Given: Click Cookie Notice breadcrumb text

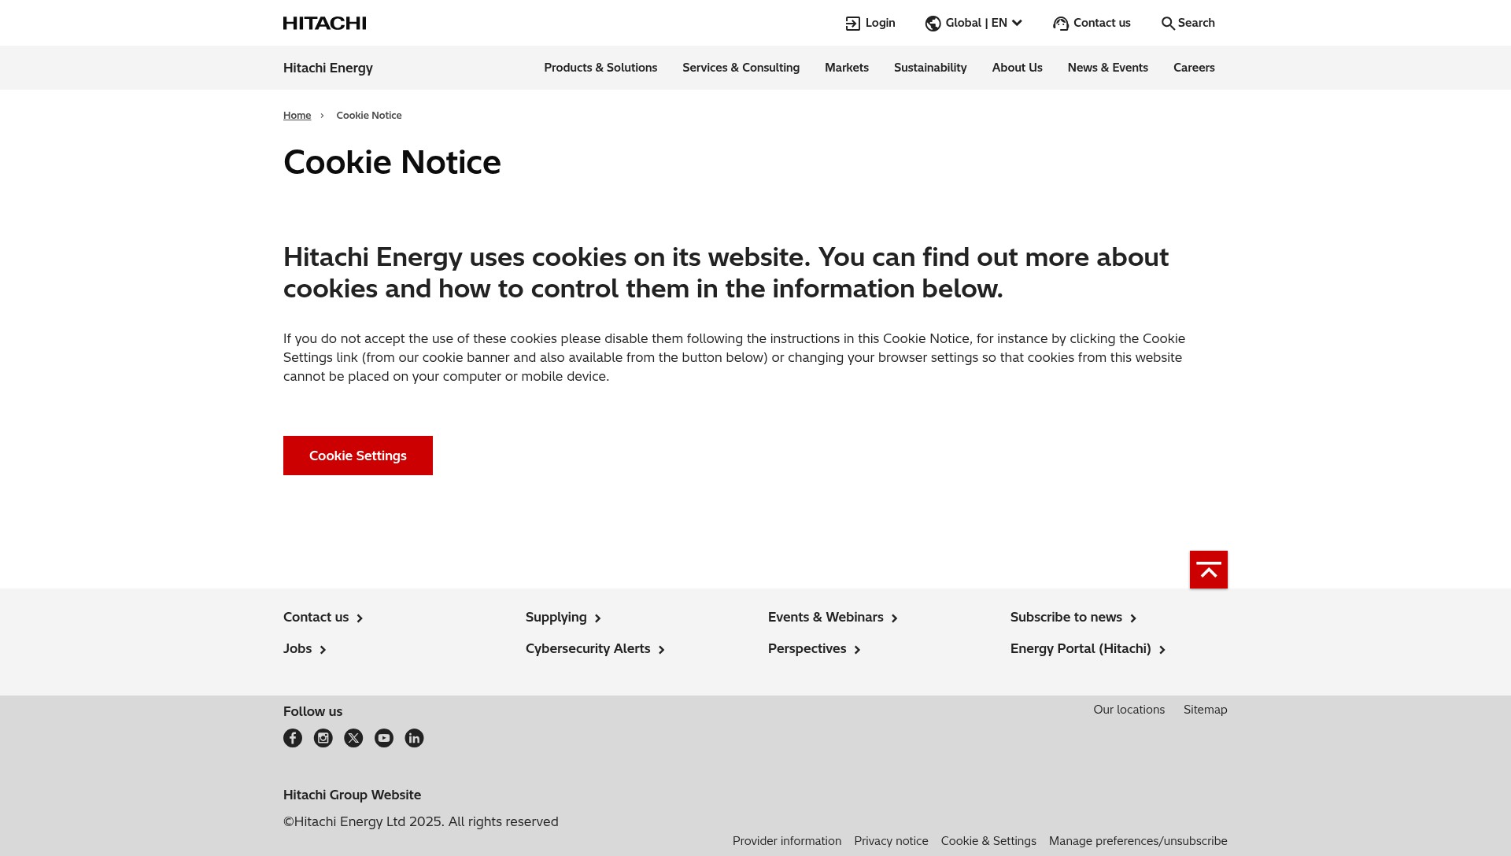Looking at the screenshot, I should (x=369, y=116).
